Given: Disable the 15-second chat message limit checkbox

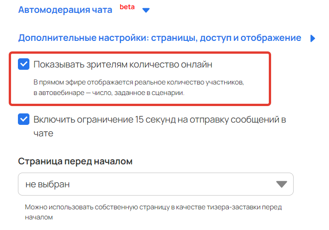Looking at the screenshot, I should tap(24, 119).
